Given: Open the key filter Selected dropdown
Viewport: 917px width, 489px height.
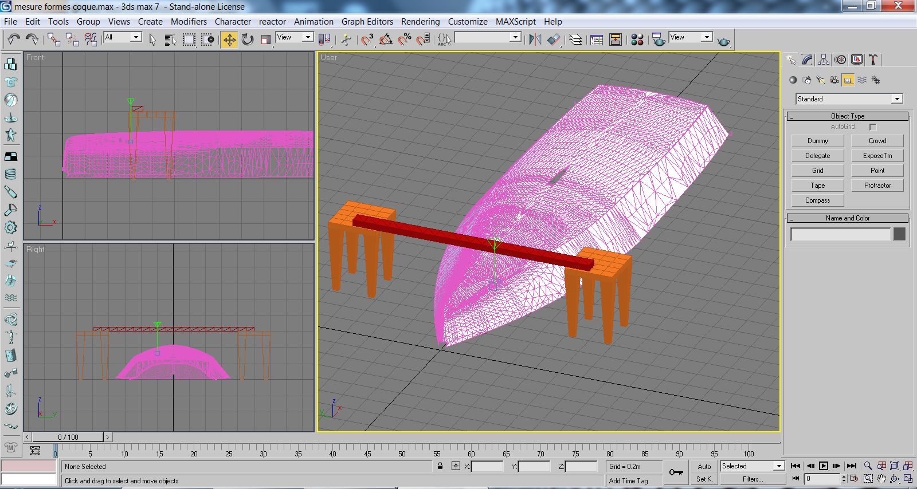Looking at the screenshot, I should click(x=752, y=466).
